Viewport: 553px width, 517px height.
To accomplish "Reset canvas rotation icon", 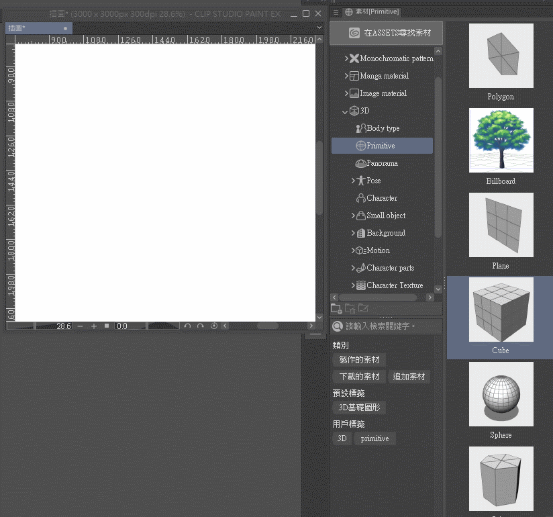I will [x=214, y=326].
